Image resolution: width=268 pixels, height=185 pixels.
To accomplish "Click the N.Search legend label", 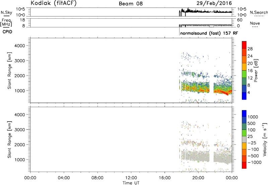I will point(259,12).
